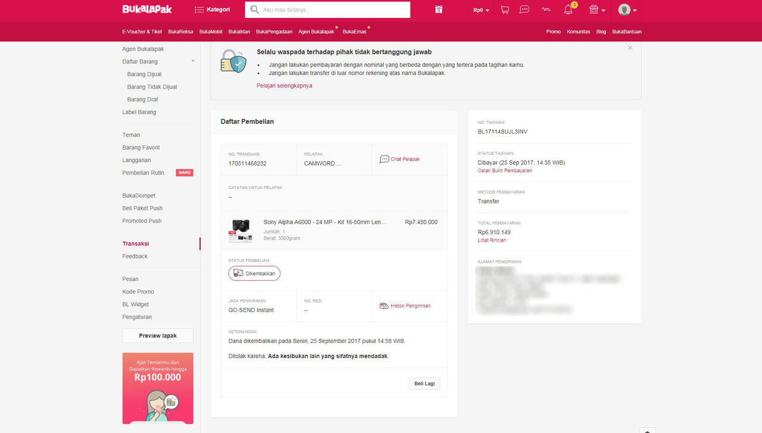Viewport: 762px width, 433px height.
Task: Click the Pelajari selengkapnya link
Action: pyautogui.click(x=284, y=86)
